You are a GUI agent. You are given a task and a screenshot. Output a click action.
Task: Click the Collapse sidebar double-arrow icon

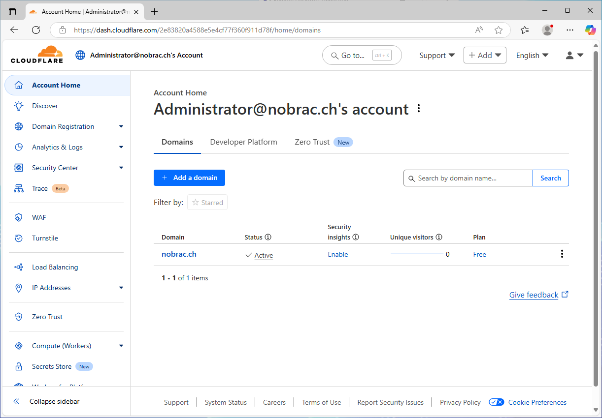16,401
